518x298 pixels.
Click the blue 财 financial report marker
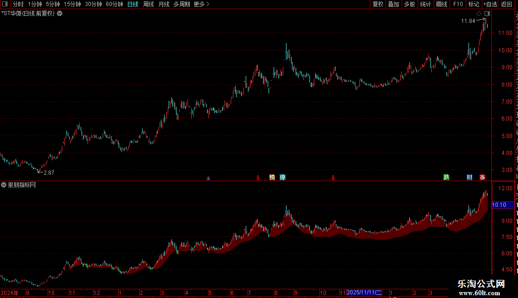[x=469, y=177]
